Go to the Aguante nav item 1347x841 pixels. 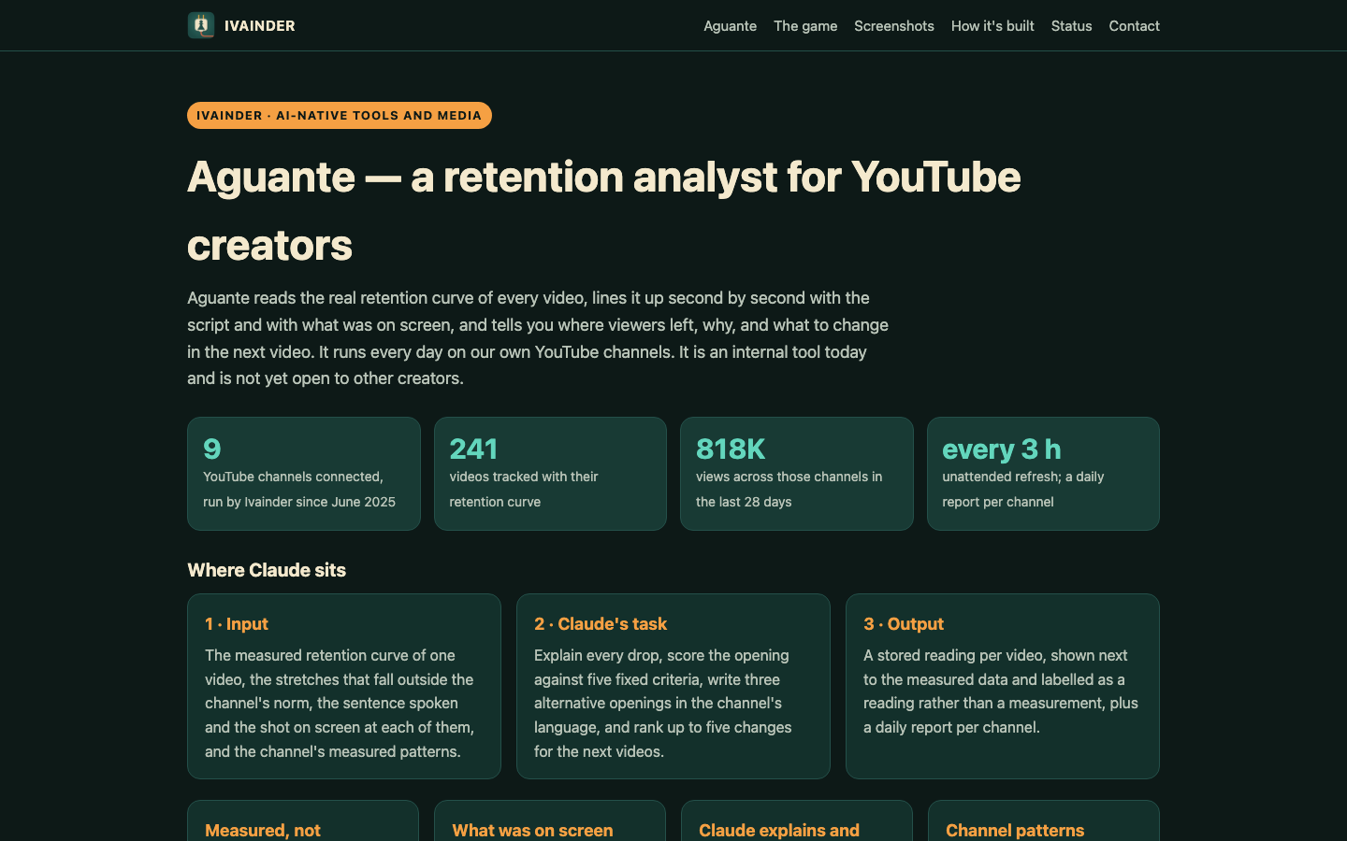coord(730,26)
